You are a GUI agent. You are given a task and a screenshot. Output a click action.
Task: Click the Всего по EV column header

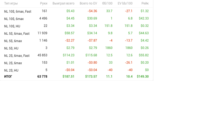point(88,3)
